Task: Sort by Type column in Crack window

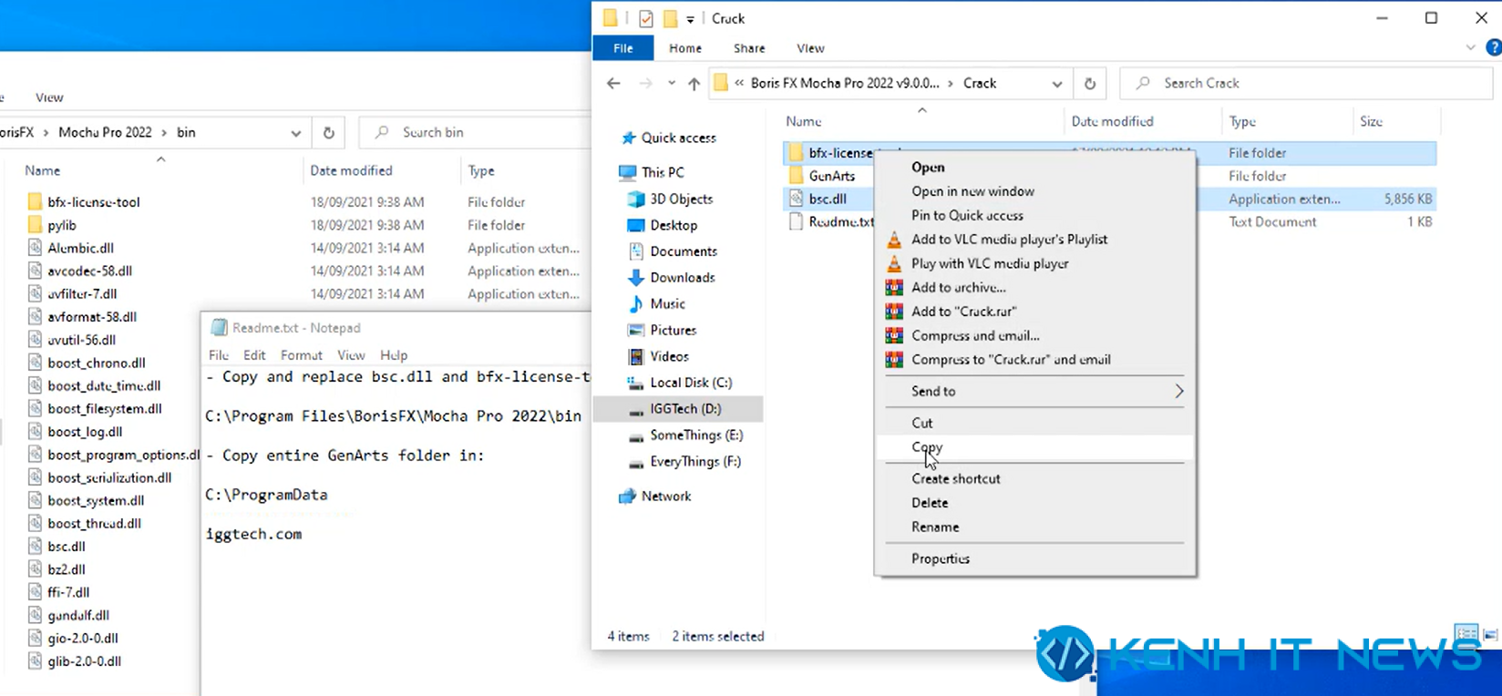Action: click(1242, 121)
